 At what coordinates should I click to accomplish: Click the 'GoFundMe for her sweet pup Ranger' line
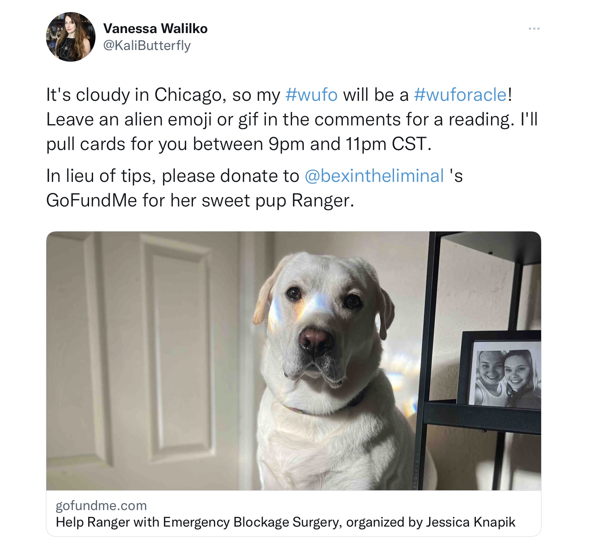200,200
